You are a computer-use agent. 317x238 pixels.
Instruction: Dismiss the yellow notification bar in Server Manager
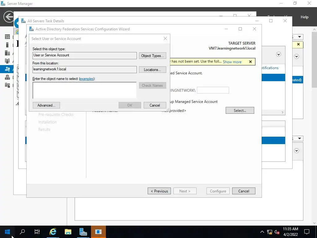click(298, 44)
